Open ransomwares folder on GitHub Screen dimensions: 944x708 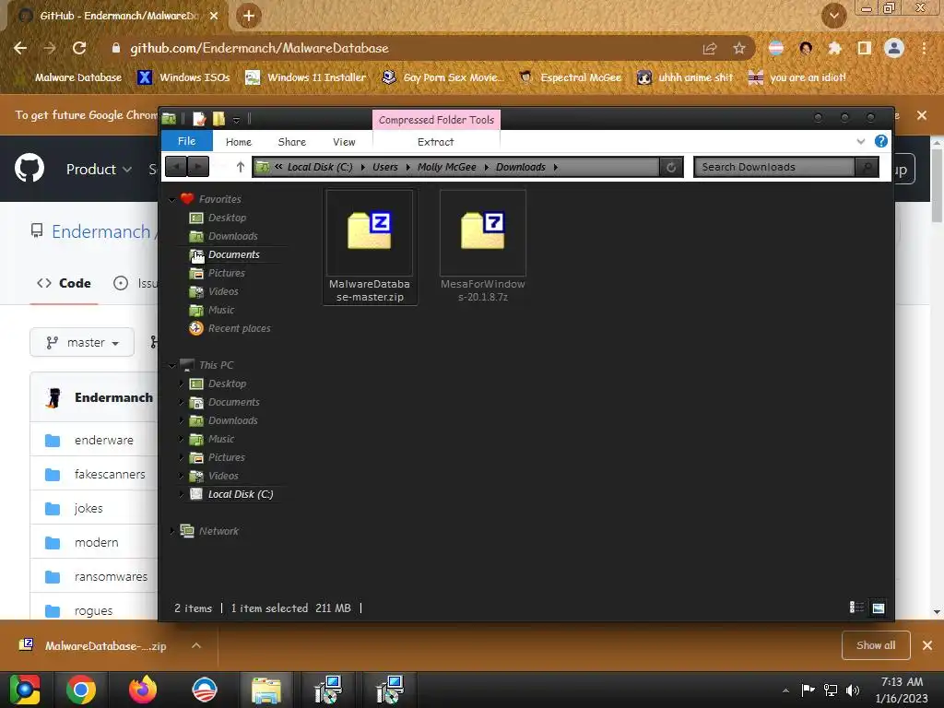[x=111, y=577]
